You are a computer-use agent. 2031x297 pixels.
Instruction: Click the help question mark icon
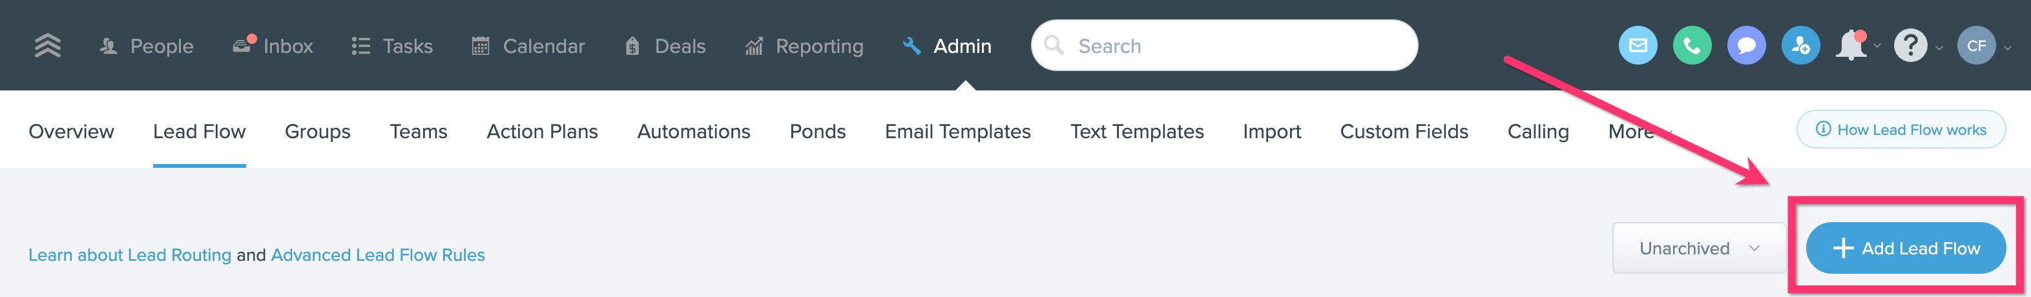click(1910, 46)
